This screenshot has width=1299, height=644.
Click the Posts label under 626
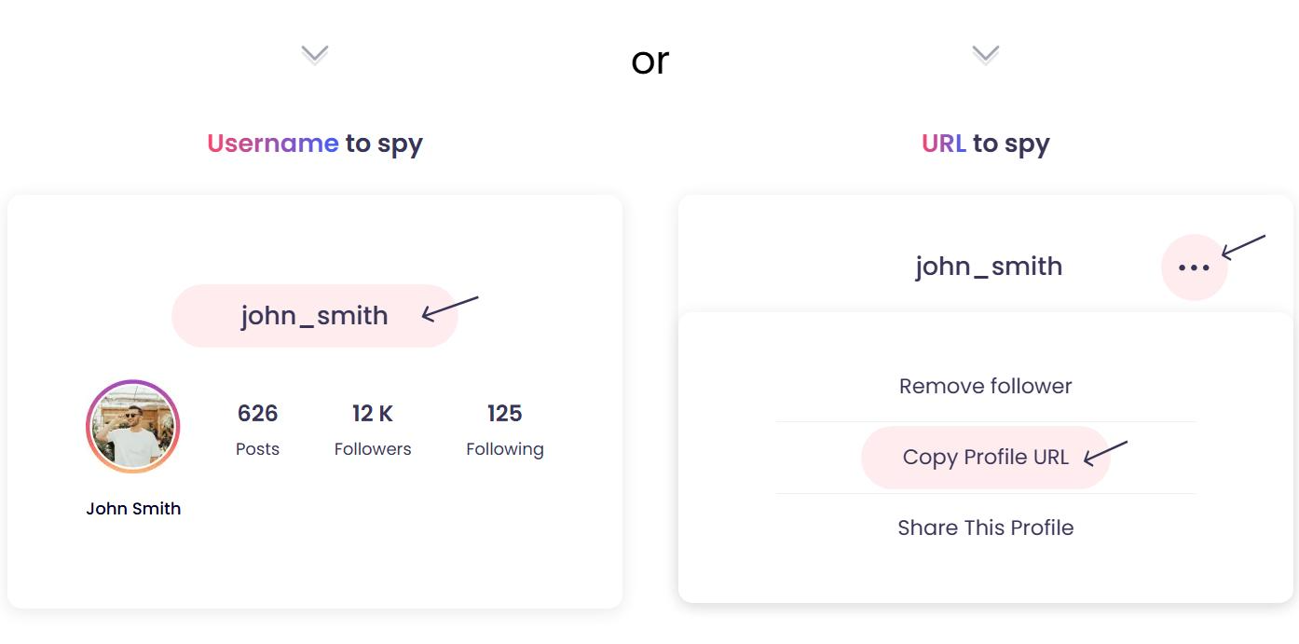[x=257, y=448]
